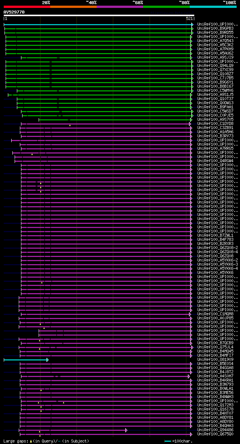Select the UniRef100_A9SJI9 label
Screen dimensions: 240x444
(215, 57)
